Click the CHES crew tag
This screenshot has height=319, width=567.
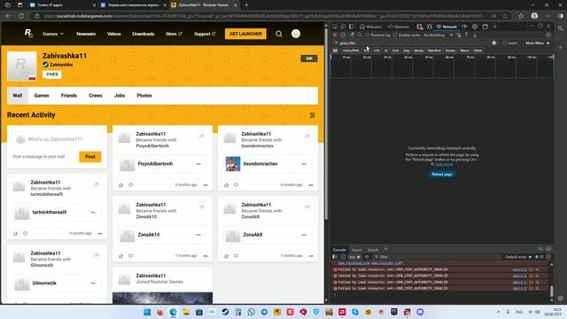[x=52, y=74]
